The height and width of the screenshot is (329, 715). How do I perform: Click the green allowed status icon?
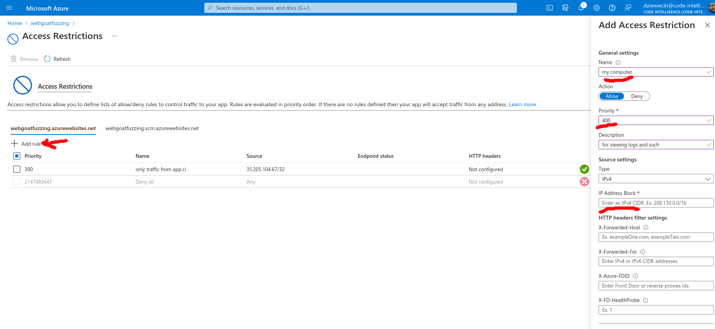(585, 169)
